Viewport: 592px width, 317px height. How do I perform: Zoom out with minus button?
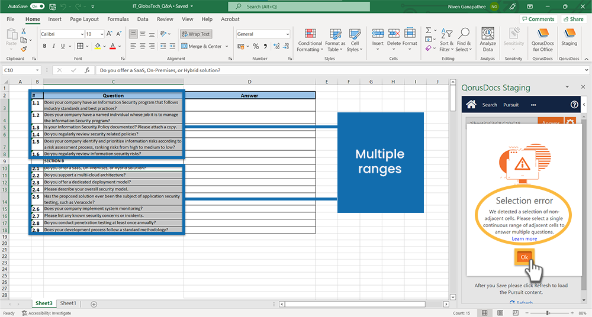[527, 313]
